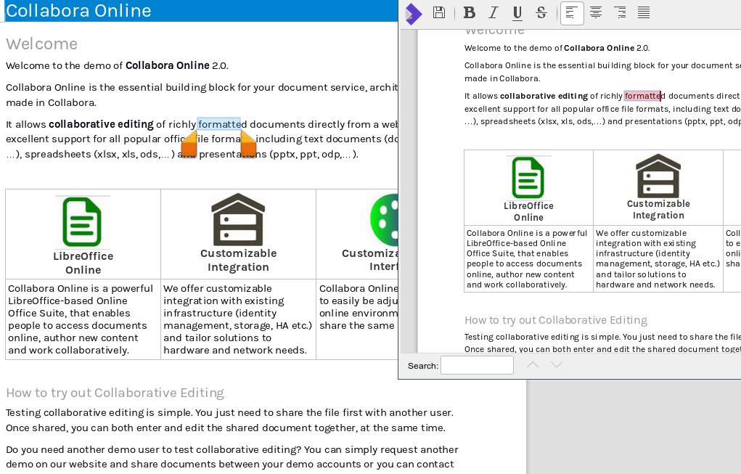The height and width of the screenshot is (474, 741).
Task: Click "How to try out Collaborative Editing" in right window
Action: pyautogui.click(x=556, y=320)
